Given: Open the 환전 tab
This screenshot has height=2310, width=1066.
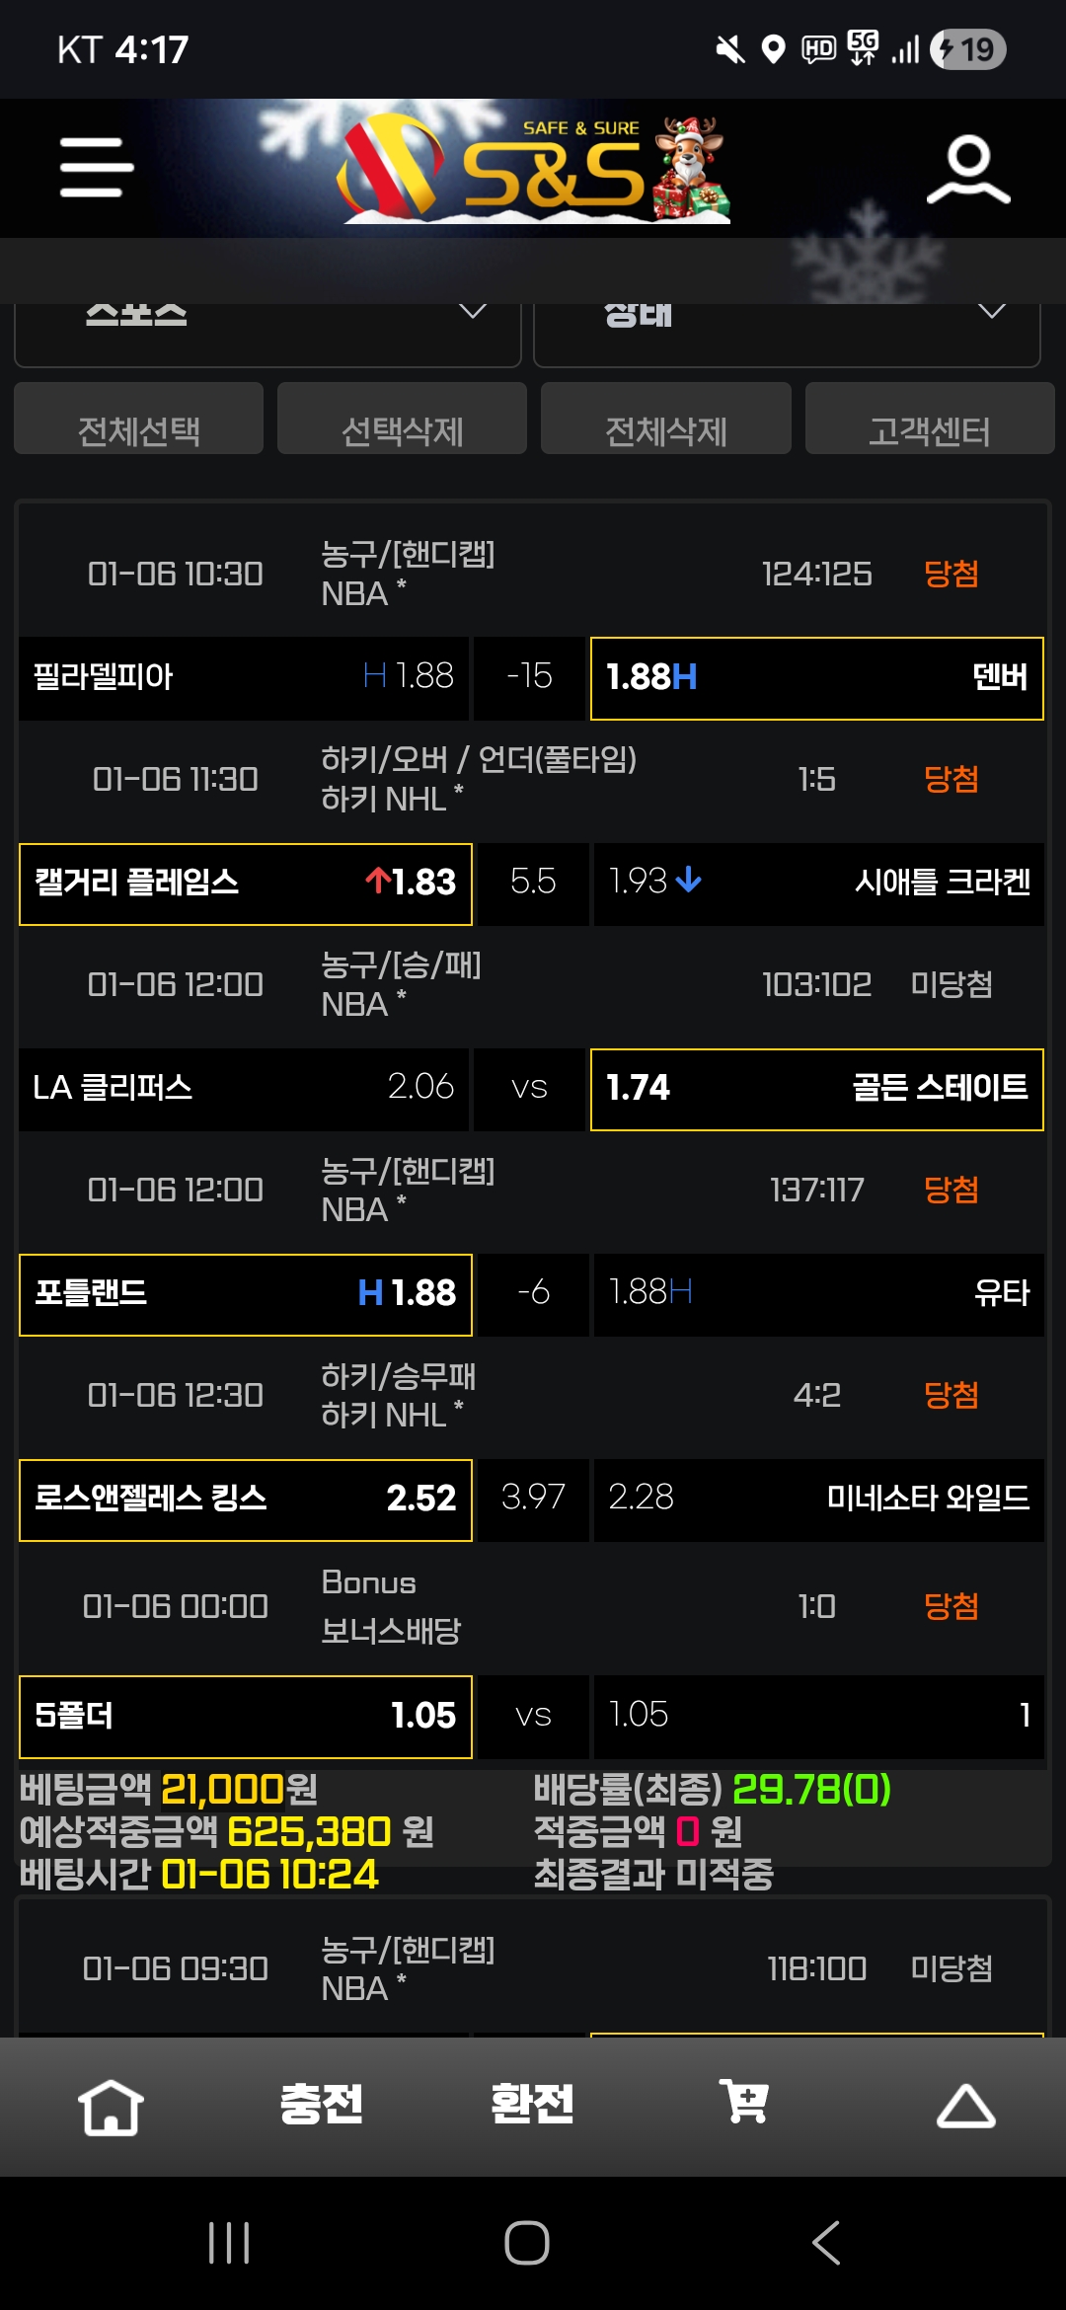Looking at the screenshot, I should [x=533, y=2104].
